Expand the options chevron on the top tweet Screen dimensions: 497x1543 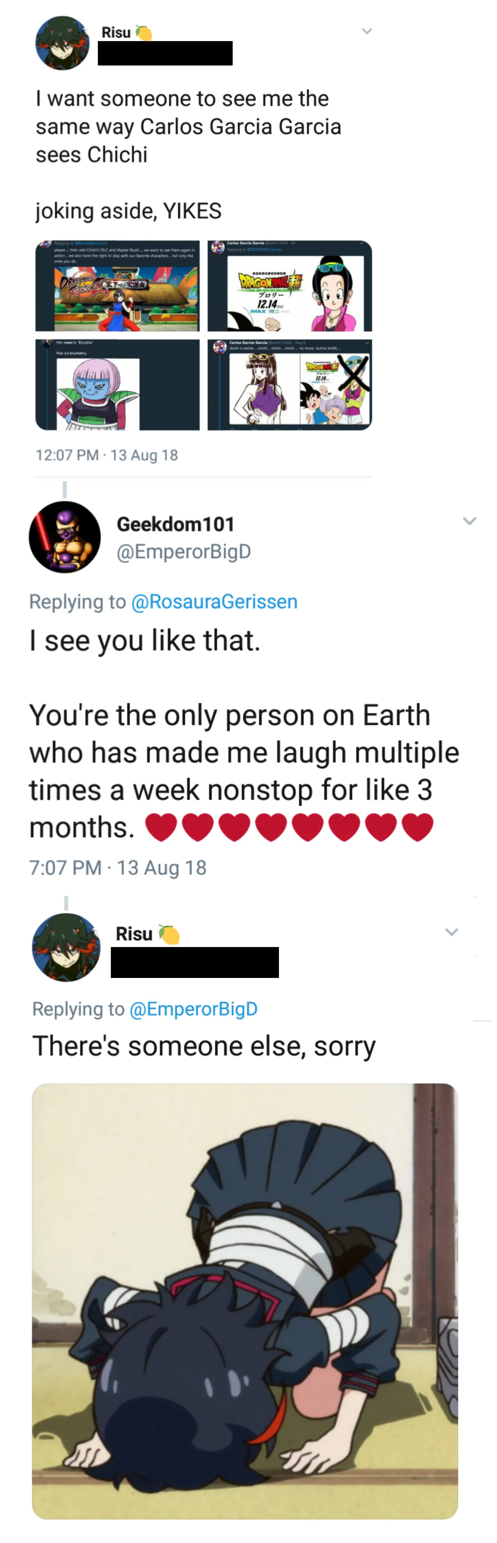pos(367,31)
